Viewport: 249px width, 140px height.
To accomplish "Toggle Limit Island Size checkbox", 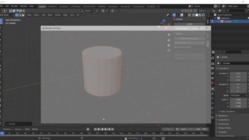I will coord(175,47).
